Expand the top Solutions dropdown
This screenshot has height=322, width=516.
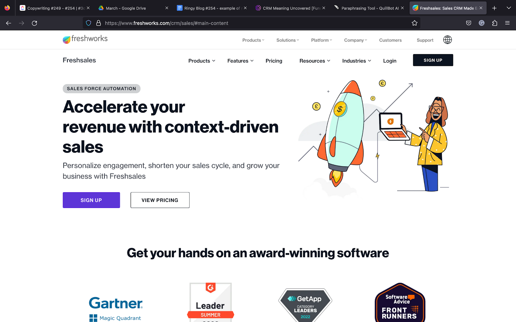coord(288,40)
